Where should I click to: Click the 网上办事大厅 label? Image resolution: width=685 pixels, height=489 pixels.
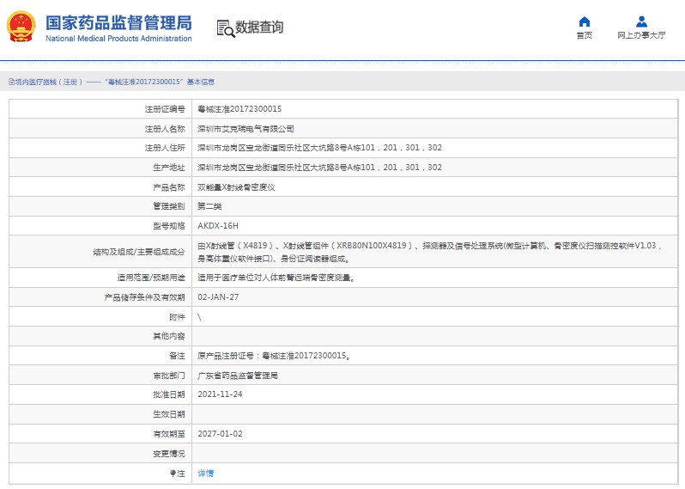(x=641, y=35)
